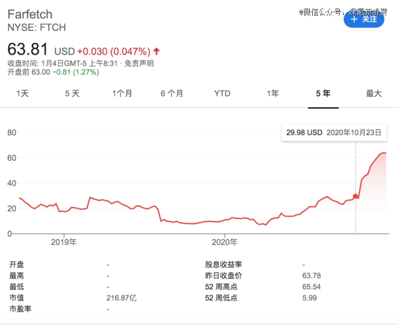Click the NYSE: FTCH ticker text
Screen dimensions: 399x325
[x=37, y=27]
